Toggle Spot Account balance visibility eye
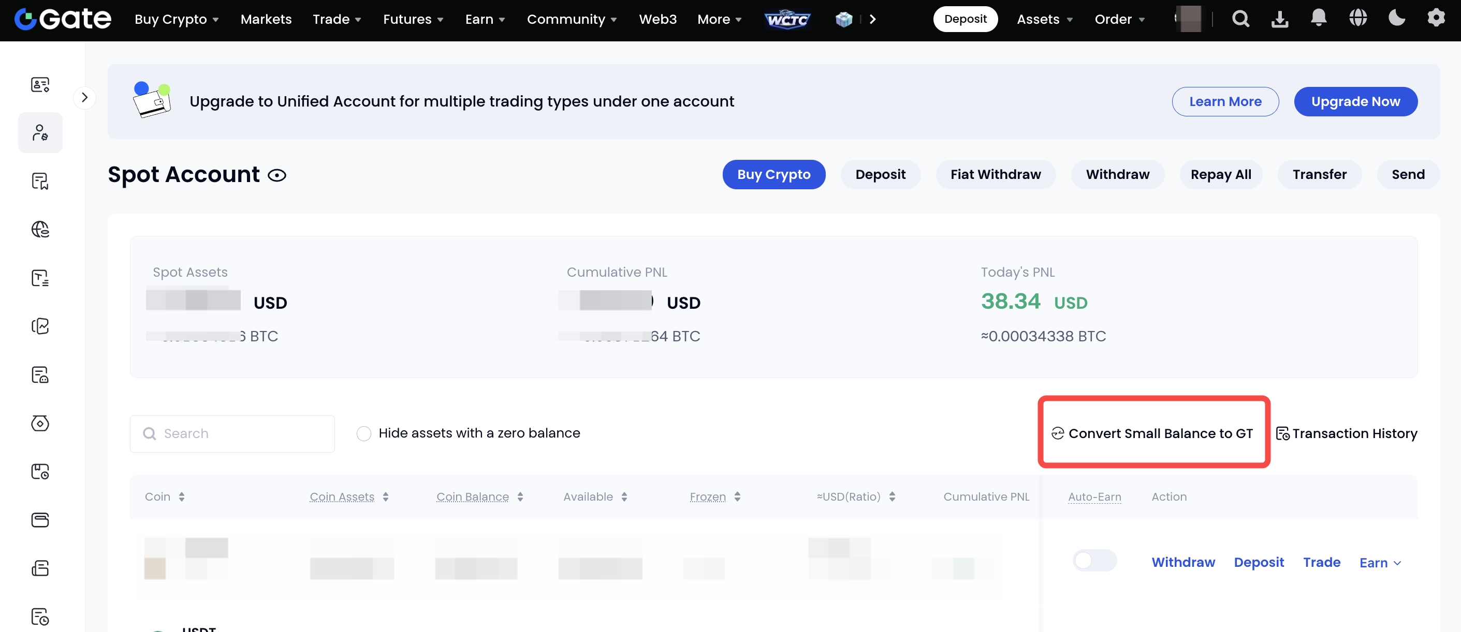The width and height of the screenshot is (1461, 632). click(277, 176)
